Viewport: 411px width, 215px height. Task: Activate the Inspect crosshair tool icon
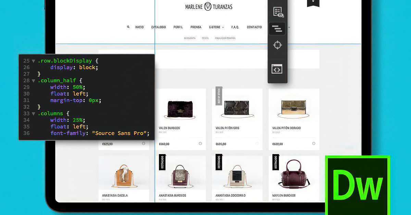278,45
